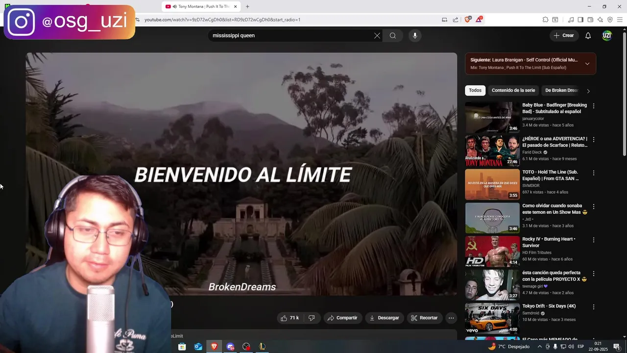Select Contenido de la serie chip
The height and width of the screenshot is (353, 627).
point(513,90)
